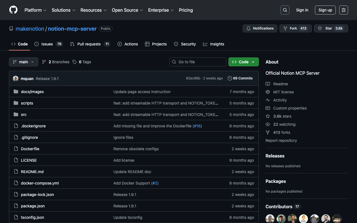Open mquan's avatar in latest commit

click(16, 79)
